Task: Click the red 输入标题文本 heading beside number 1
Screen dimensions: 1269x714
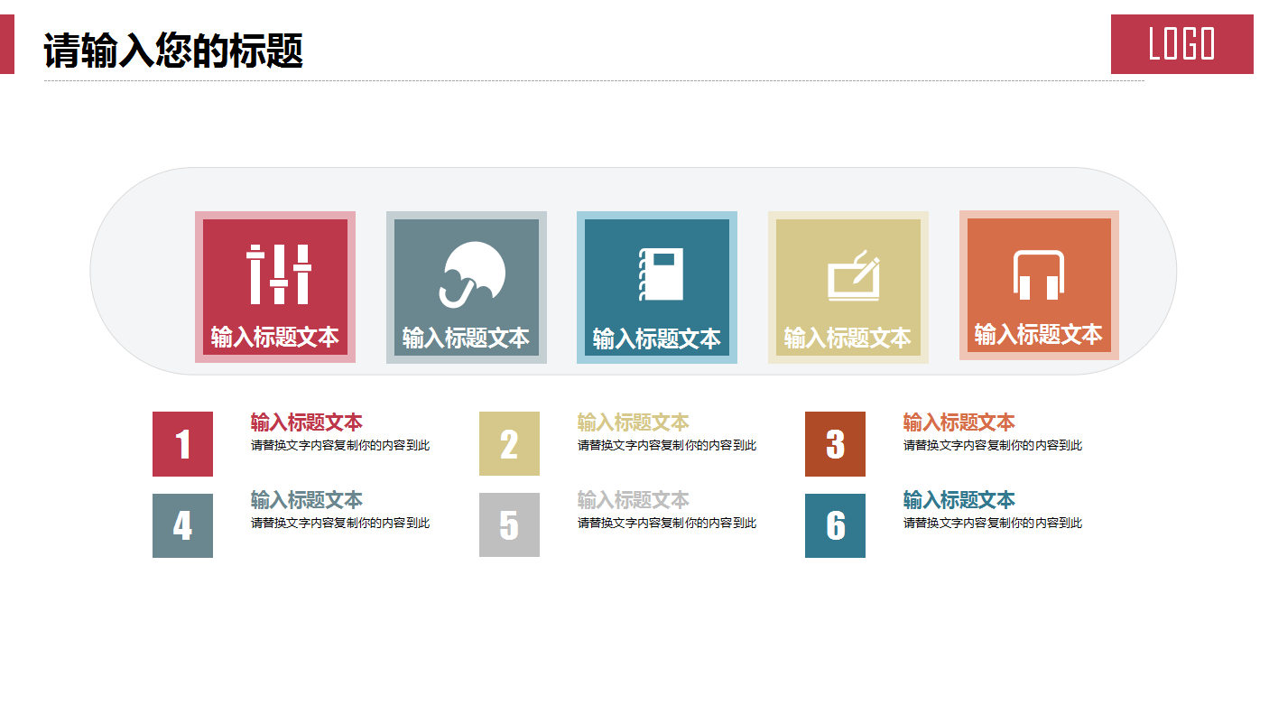Action: (x=307, y=422)
